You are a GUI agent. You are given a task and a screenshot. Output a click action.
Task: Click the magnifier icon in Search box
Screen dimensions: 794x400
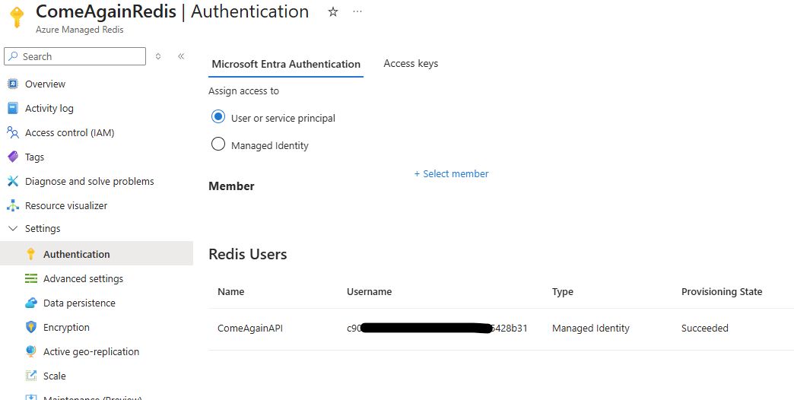pos(14,56)
